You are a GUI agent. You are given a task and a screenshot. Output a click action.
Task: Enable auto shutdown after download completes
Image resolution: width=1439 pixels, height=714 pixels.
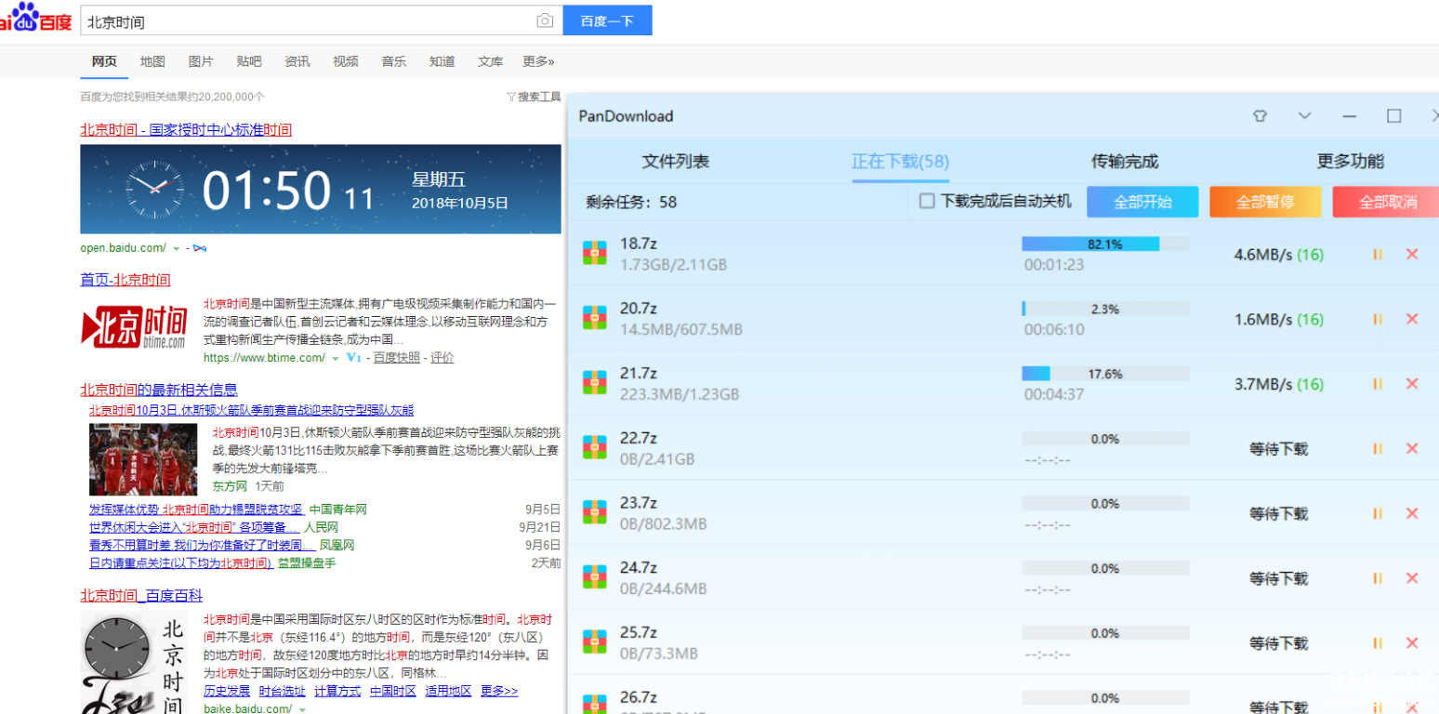(x=927, y=202)
